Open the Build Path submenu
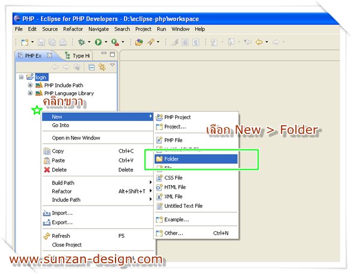The image size is (352, 274). point(98,183)
